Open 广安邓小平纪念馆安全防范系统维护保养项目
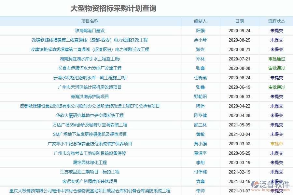Image resolution: width=293 pixels, height=195 pixels. click(x=91, y=144)
